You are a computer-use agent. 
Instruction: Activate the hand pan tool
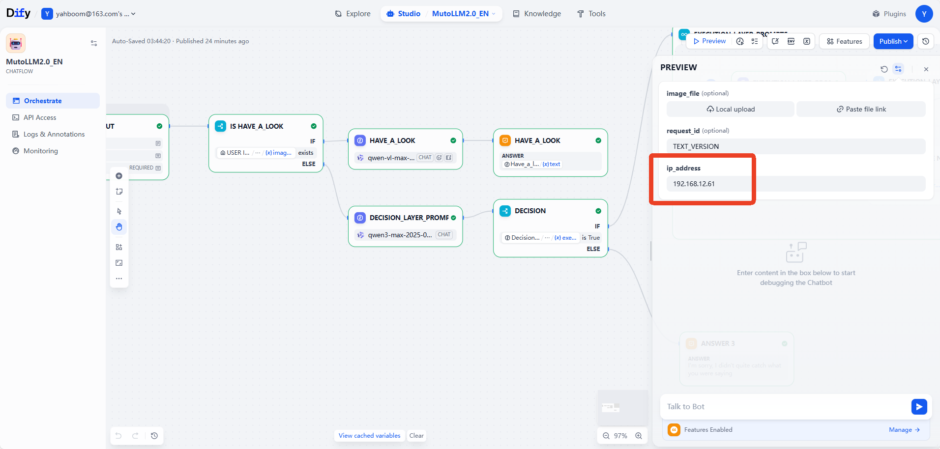(119, 227)
